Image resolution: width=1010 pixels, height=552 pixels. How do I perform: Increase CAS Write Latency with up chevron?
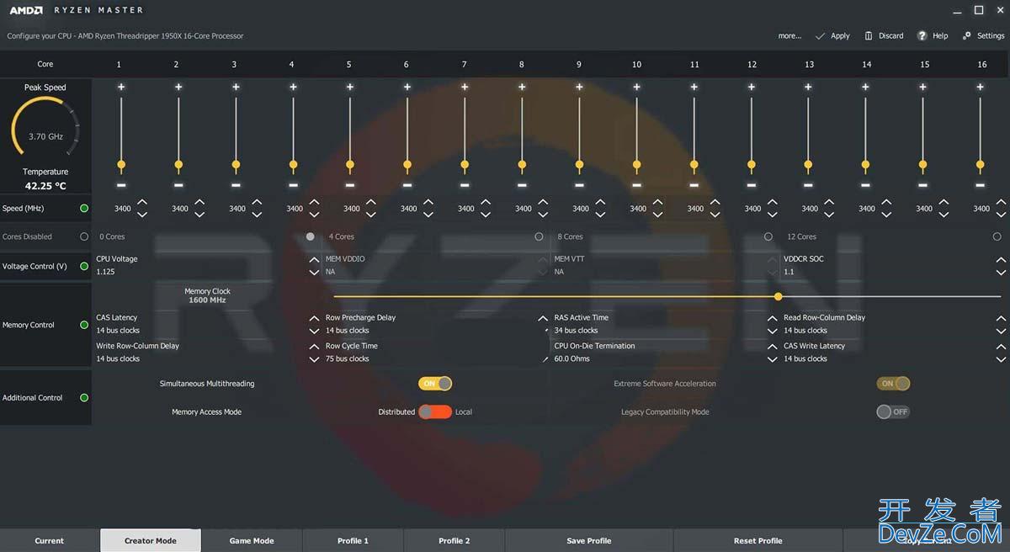pyautogui.click(x=1001, y=348)
